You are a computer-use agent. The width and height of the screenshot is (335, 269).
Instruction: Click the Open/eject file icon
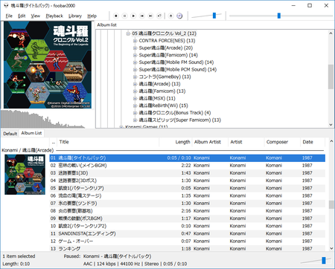tap(170, 16)
